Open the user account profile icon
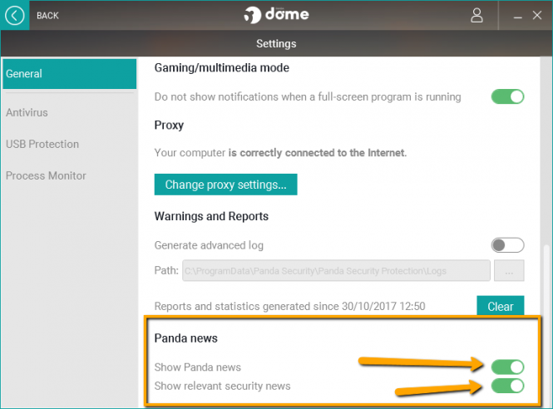 [476, 16]
